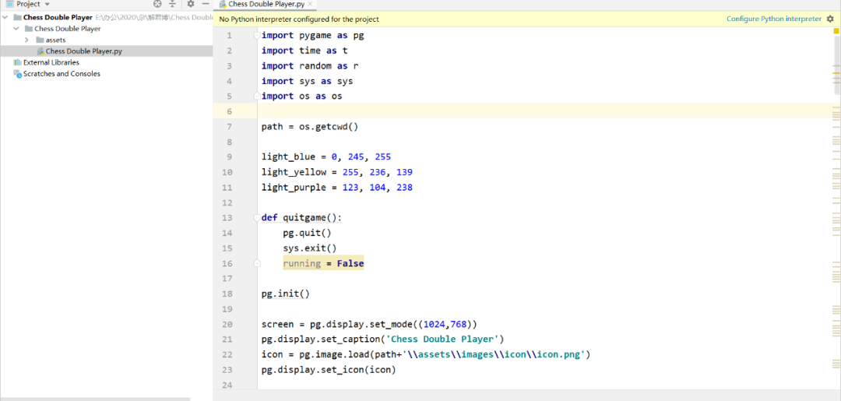Open Project panel gear options
The image size is (841, 401).
[191, 4]
